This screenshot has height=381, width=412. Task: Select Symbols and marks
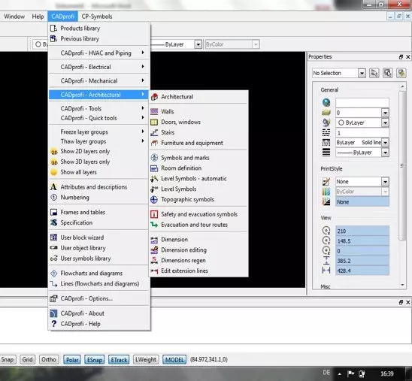pos(198,158)
